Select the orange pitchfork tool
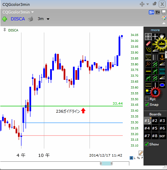The image size is (167, 170). point(148,64)
